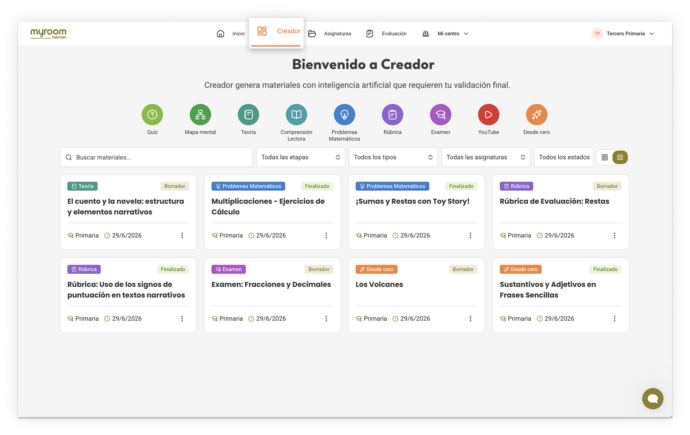Click Borrador status on Los Volcanes card

pos(463,269)
